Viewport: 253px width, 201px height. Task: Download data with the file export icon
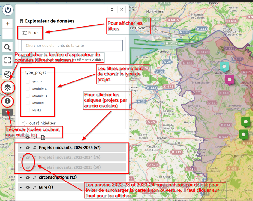[x=43, y=137]
